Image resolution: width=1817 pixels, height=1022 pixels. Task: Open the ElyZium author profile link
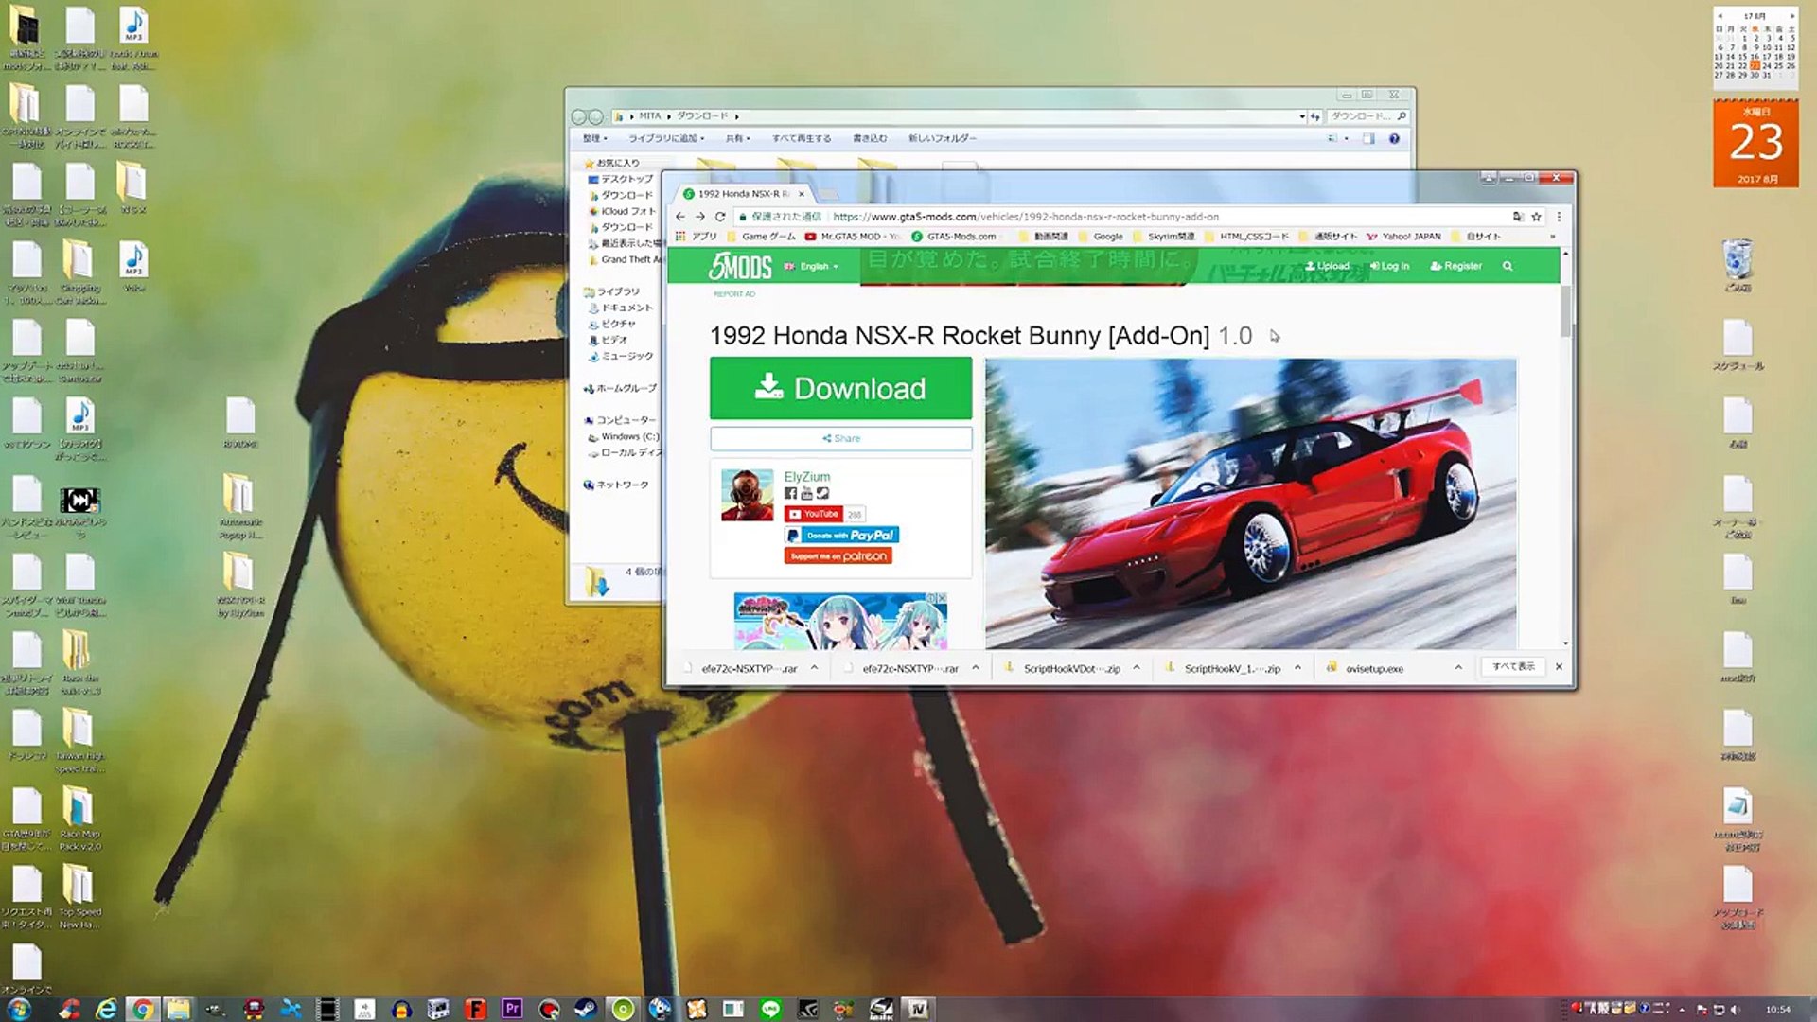(806, 476)
